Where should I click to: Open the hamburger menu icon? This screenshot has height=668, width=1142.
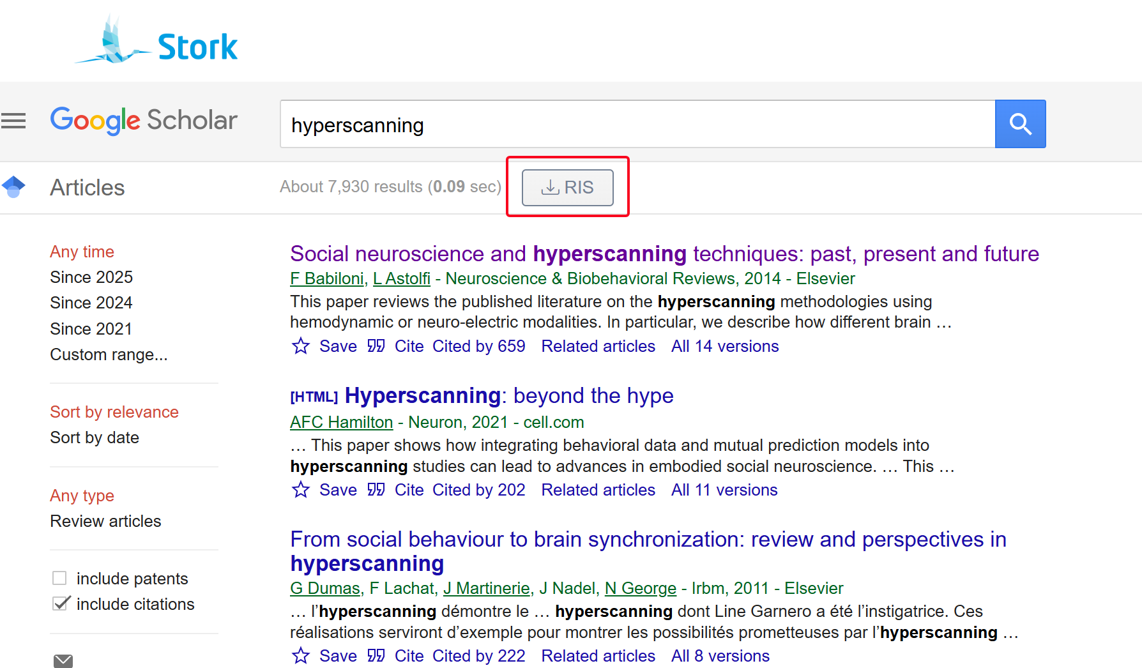(x=13, y=121)
